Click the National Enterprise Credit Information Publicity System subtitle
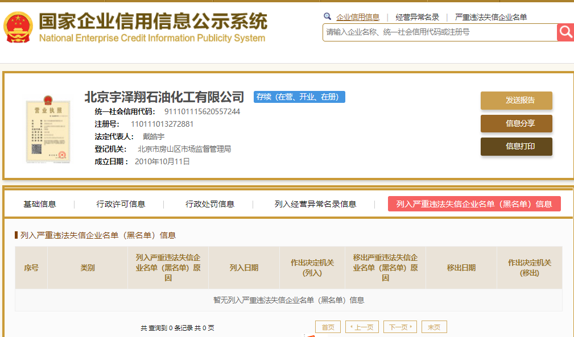The width and height of the screenshot is (574, 337). coord(152,38)
